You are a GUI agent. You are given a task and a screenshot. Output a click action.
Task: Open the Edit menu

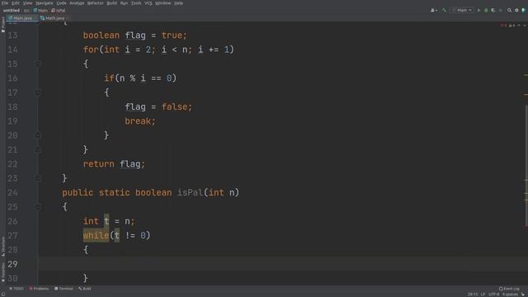(16, 3)
